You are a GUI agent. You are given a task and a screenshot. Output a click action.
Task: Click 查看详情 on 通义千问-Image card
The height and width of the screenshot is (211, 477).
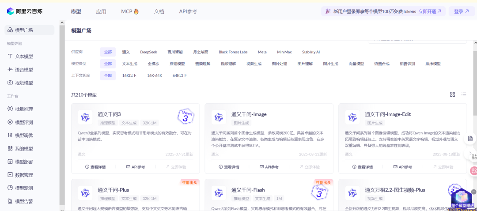pyautogui.click(x=229, y=167)
